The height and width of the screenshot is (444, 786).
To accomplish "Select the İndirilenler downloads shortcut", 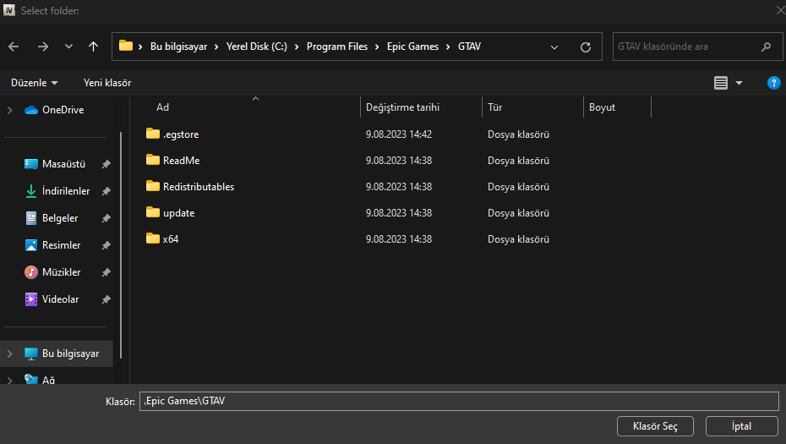I will point(66,191).
